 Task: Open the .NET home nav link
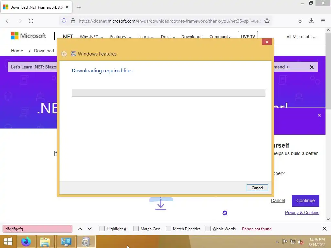point(68,36)
